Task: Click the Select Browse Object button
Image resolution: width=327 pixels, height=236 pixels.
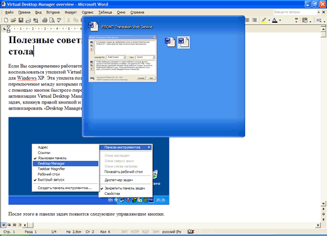Action: [324, 214]
